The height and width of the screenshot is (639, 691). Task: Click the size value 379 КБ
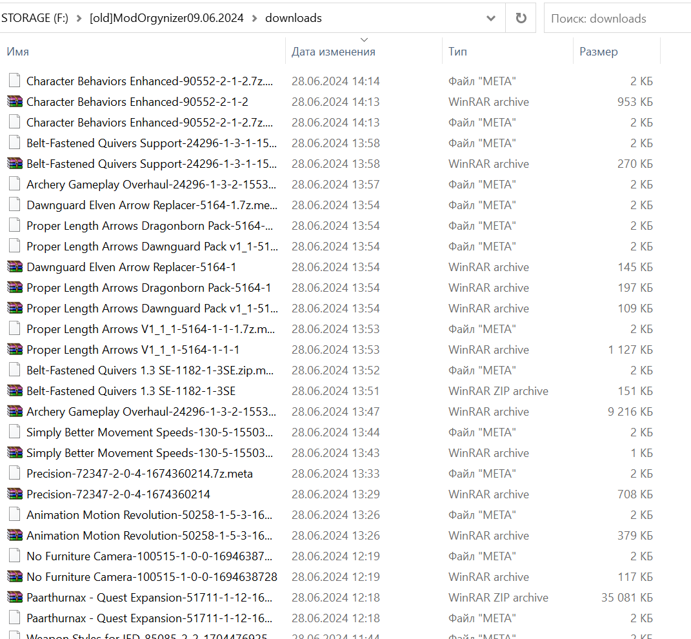click(635, 535)
